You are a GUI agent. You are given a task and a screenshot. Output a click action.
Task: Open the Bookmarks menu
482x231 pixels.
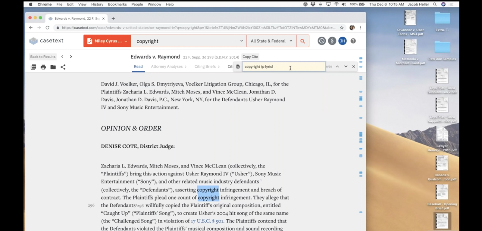point(117,4)
